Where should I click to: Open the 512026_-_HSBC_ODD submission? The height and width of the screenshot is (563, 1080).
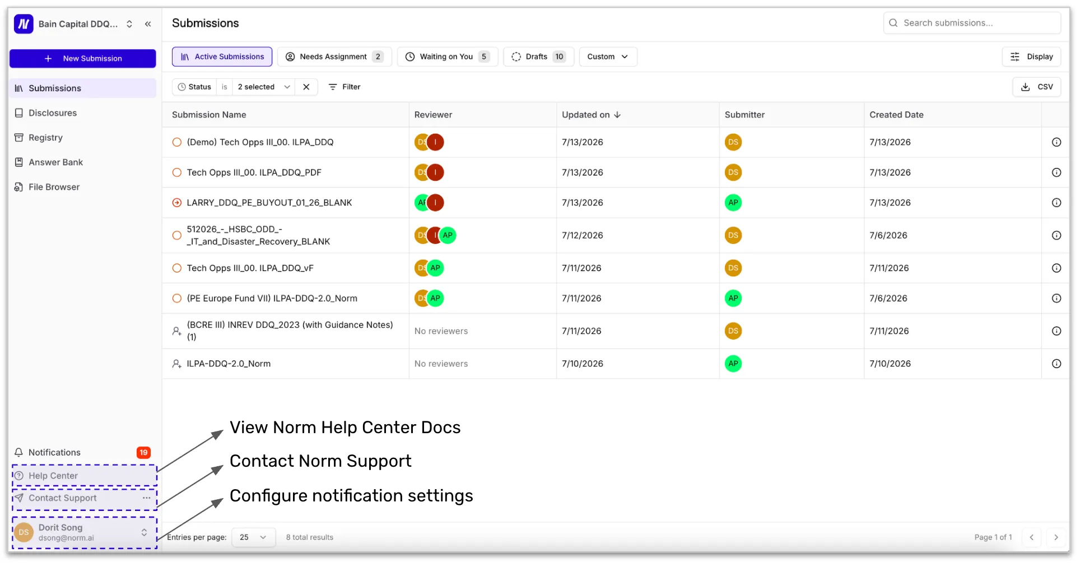[x=258, y=236]
